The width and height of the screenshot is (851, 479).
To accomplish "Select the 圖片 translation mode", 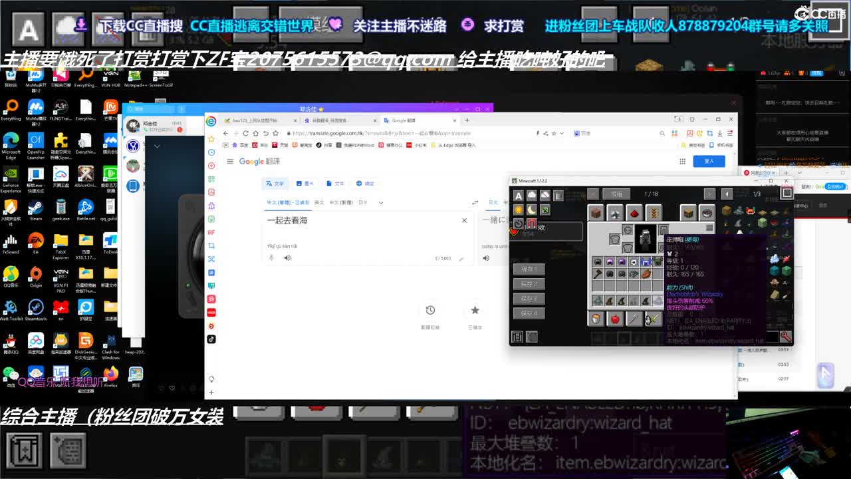I will [304, 184].
